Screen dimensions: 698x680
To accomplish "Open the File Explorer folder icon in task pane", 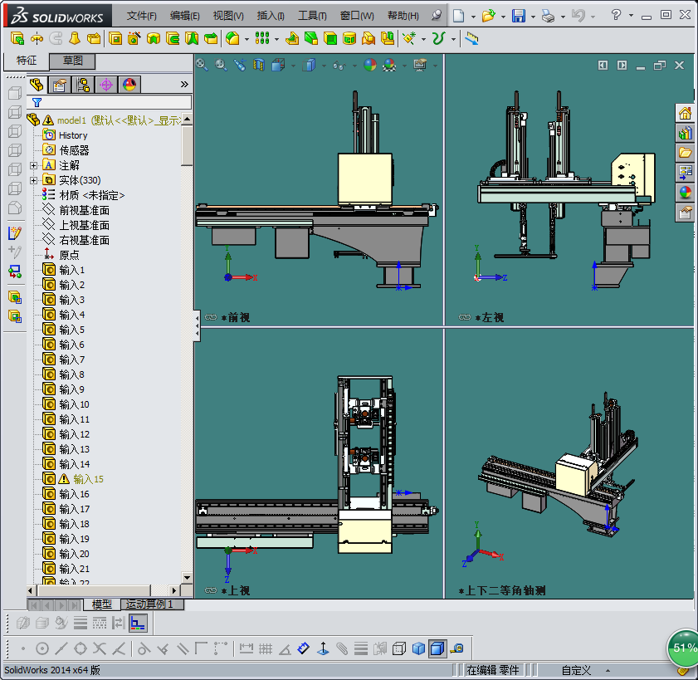I will [685, 153].
